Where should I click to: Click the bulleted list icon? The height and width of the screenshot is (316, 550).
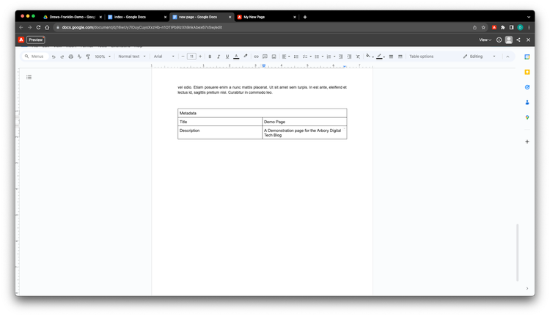tap(317, 56)
